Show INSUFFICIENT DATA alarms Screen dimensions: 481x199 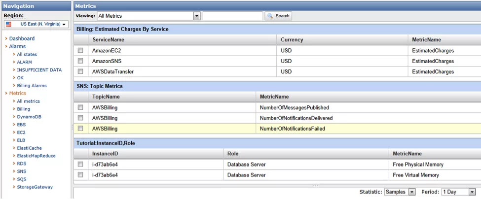(39, 70)
